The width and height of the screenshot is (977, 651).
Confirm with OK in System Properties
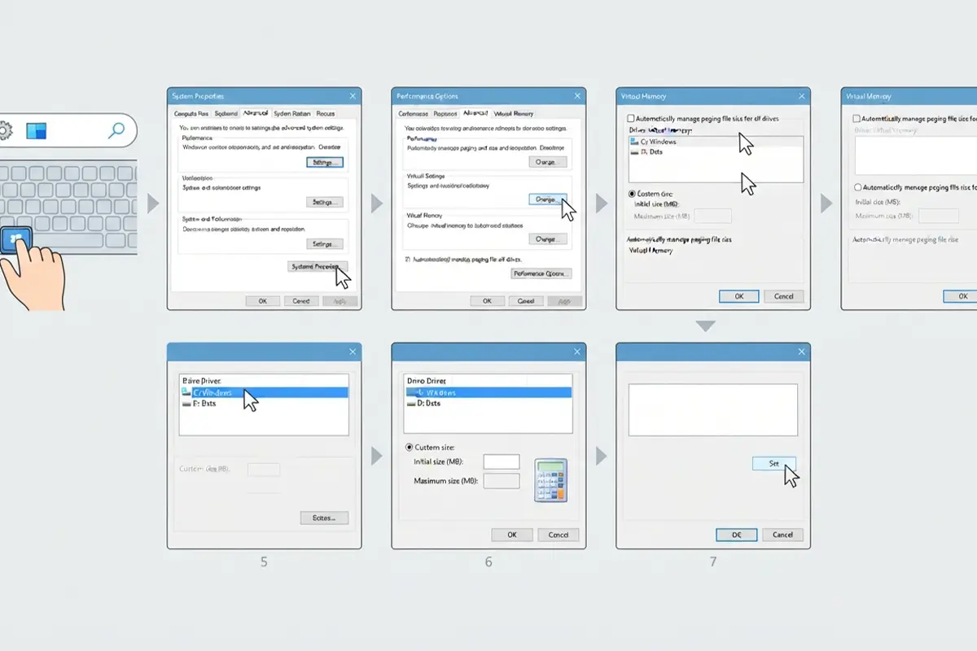[x=262, y=300]
